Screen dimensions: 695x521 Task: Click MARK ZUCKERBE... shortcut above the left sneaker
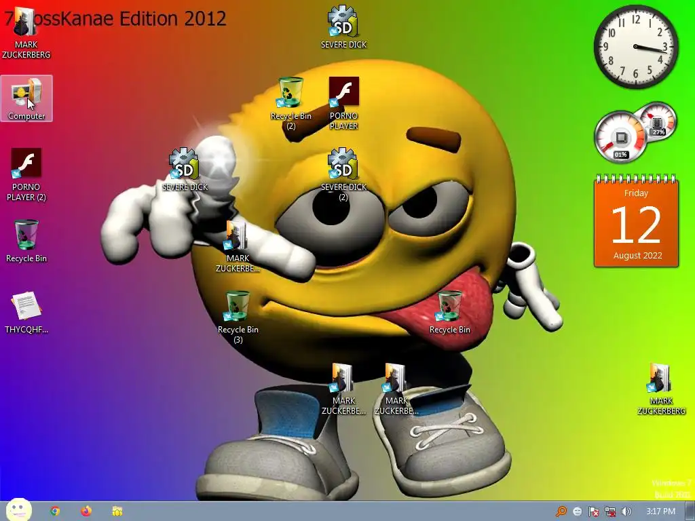click(x=343, y=389)
